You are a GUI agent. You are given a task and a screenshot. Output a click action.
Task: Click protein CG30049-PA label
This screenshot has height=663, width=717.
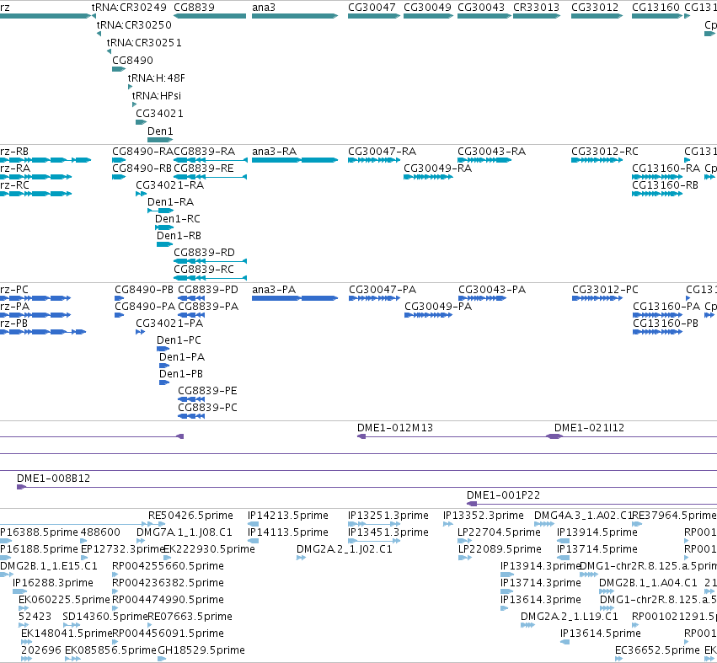438,307
